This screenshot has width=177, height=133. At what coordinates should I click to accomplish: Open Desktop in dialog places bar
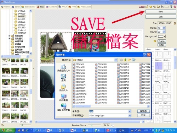(x=63, y=78)
